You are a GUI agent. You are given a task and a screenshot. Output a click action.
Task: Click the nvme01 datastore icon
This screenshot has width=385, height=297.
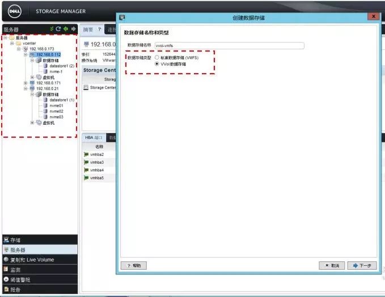click(45, 105)
